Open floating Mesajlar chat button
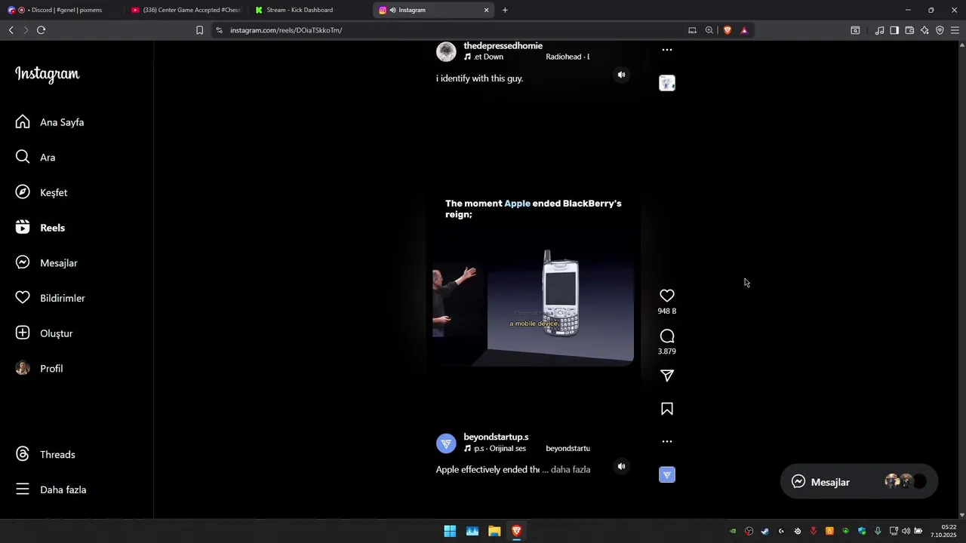The height and width of the screenshot is (543, 966). coord(859,482)
